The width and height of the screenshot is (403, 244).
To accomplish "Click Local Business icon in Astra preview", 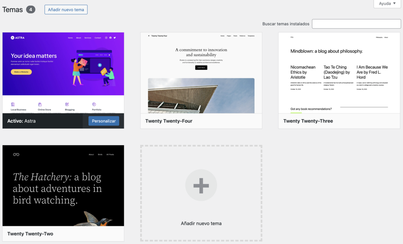I will pyautogui.click(x=13, y=104).
